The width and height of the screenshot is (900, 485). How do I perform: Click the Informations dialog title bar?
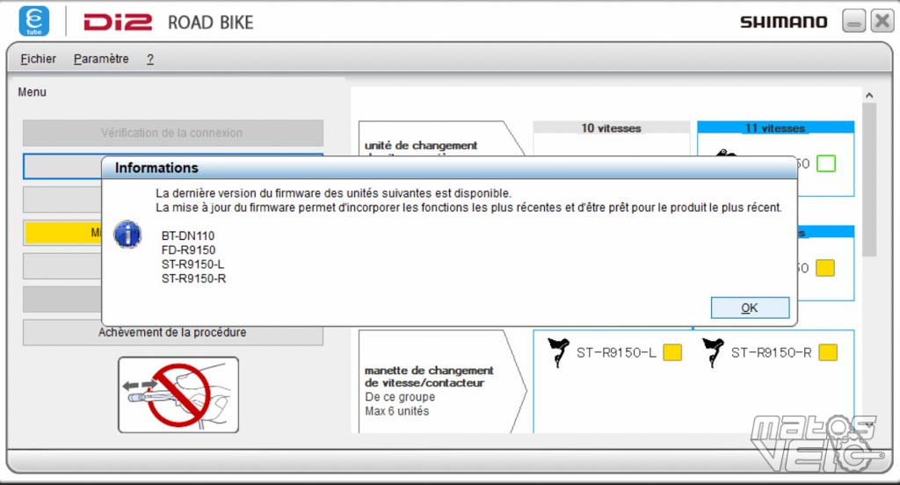(449, 168)
